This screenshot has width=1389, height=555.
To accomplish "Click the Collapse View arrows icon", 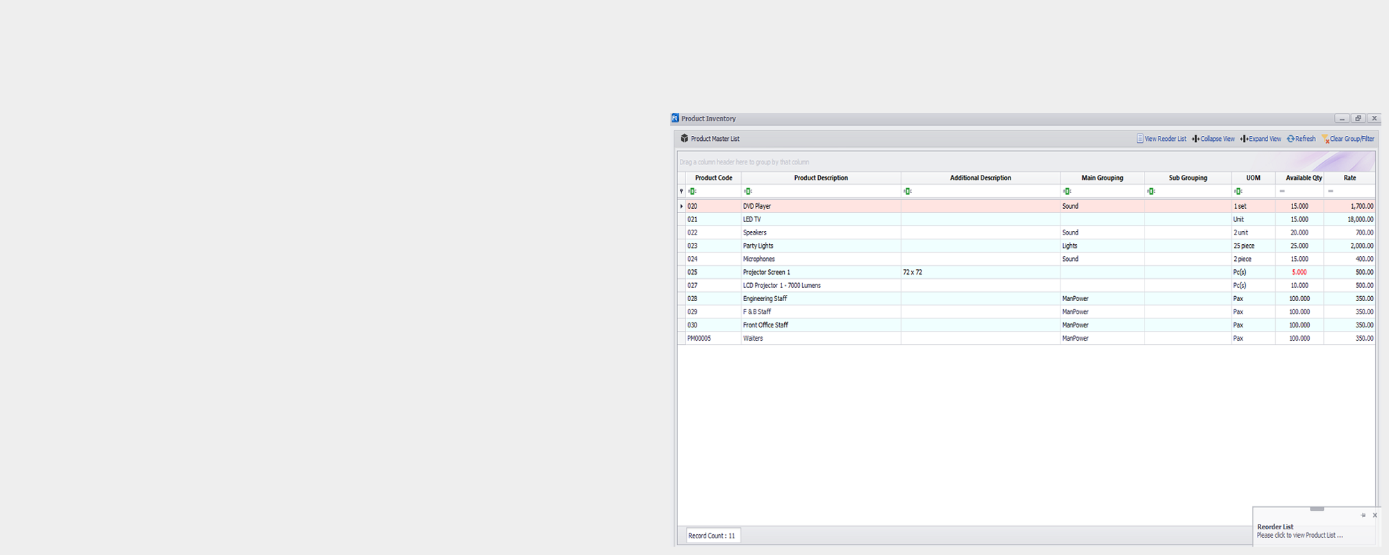I will pos(1196,139).
